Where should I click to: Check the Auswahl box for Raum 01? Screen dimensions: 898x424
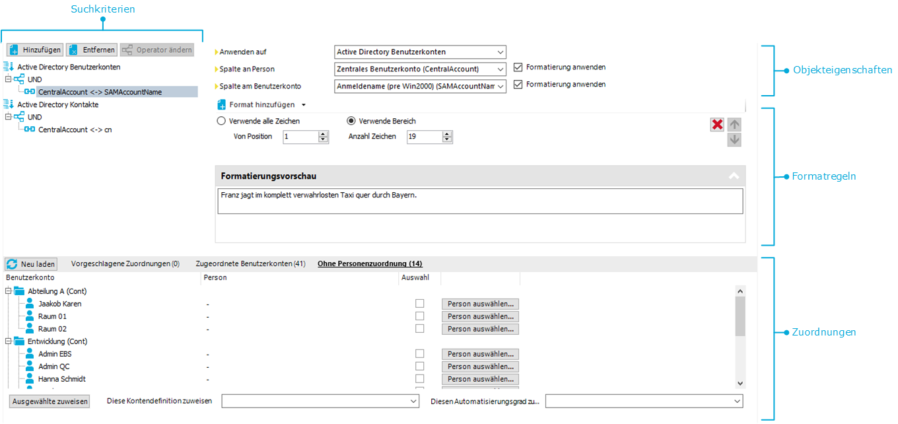click(x=420, y=316)
